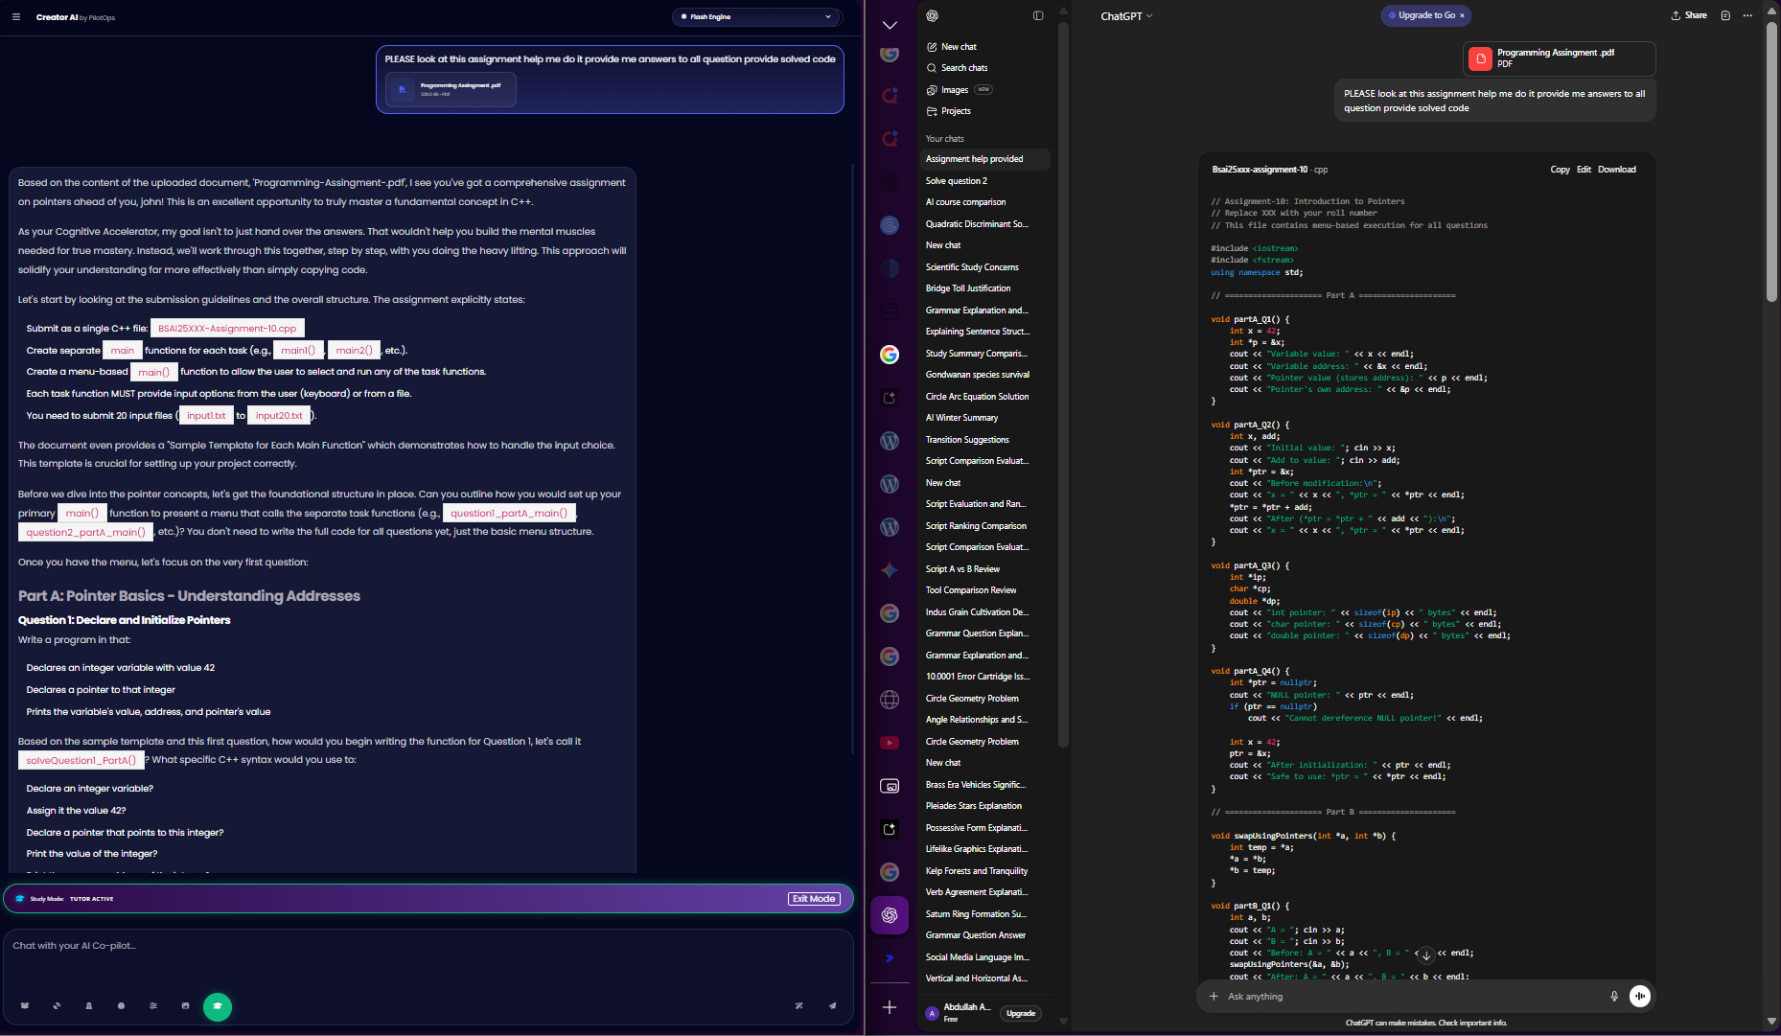Click the ChatGPT page vertical scrollbar
Image resolution: width=1781 pixels, height=1036 pixels.
pyautogui.click(x=1771, y=163)
